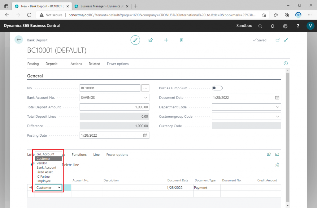Click the Account No. cell in first line
The width and height of the screenshot is (317, 208).
click(x=87, y=187)
